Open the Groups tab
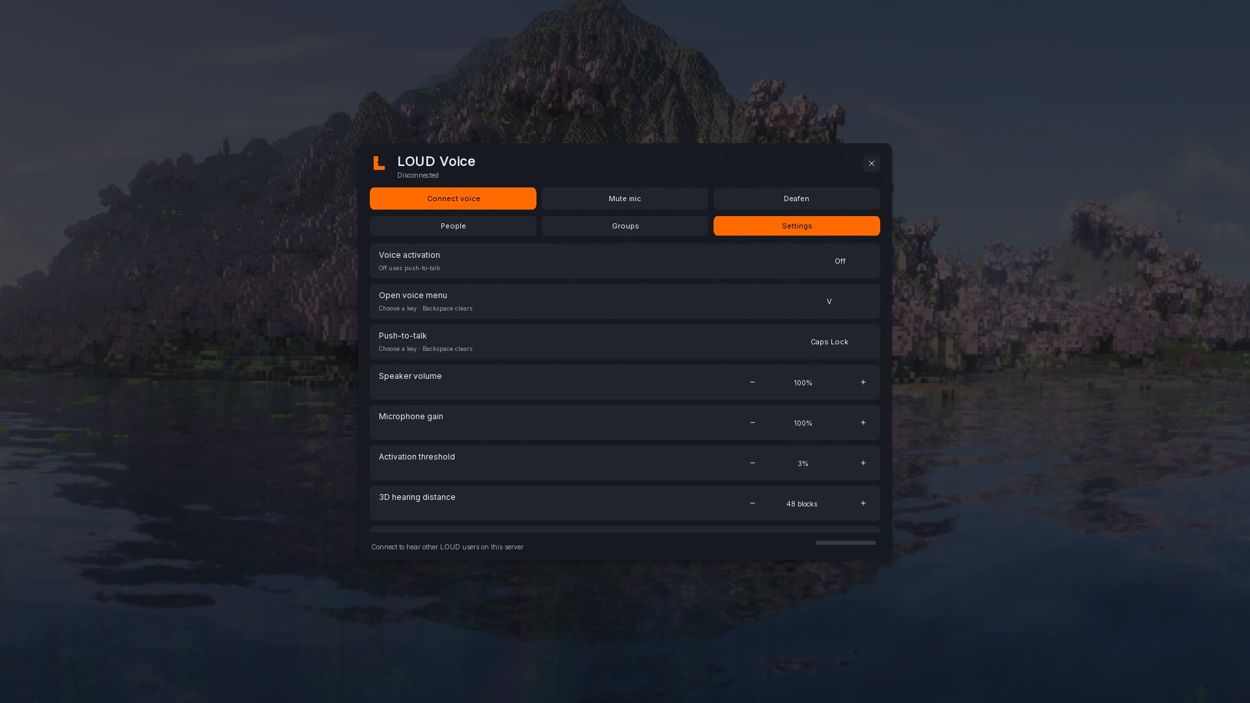Image resolution: width=1250 pixels, height=703 pixels. click(625, 226)
